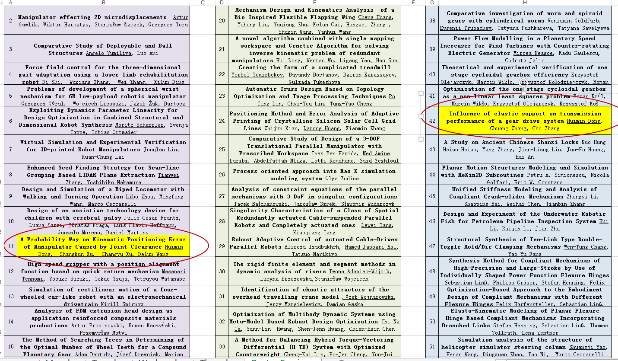Click 'Singularity Characteristics' cable-suspended robots cell

pyautogui.click(x=314, y=221)
